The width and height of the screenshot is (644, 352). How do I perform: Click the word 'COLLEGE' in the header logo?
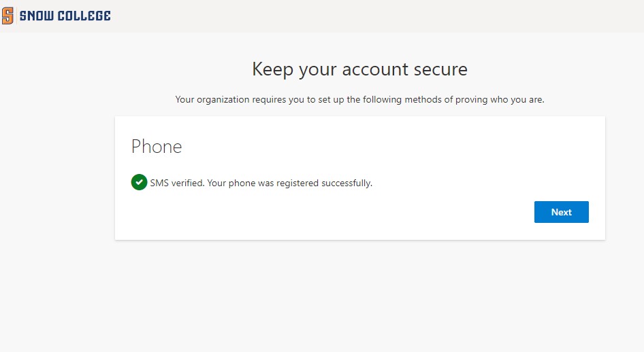83,16
